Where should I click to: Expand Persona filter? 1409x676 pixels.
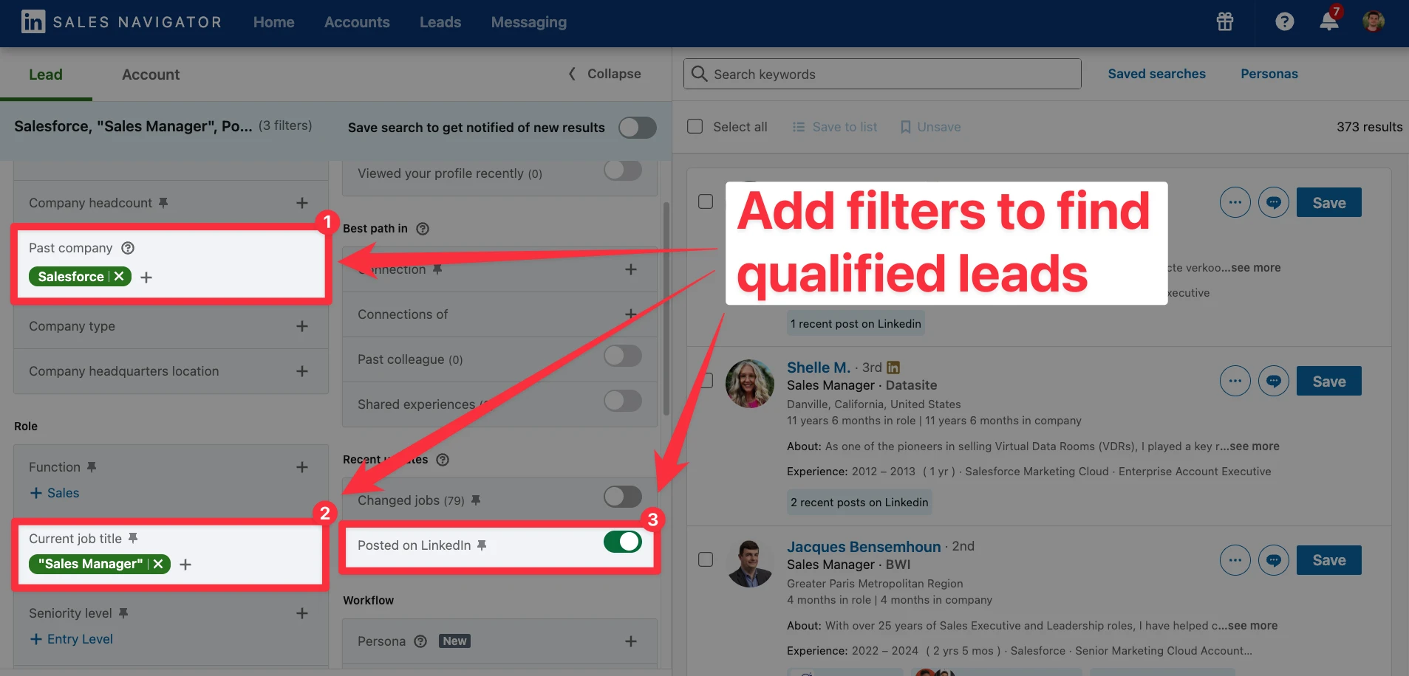pos(631,641)
